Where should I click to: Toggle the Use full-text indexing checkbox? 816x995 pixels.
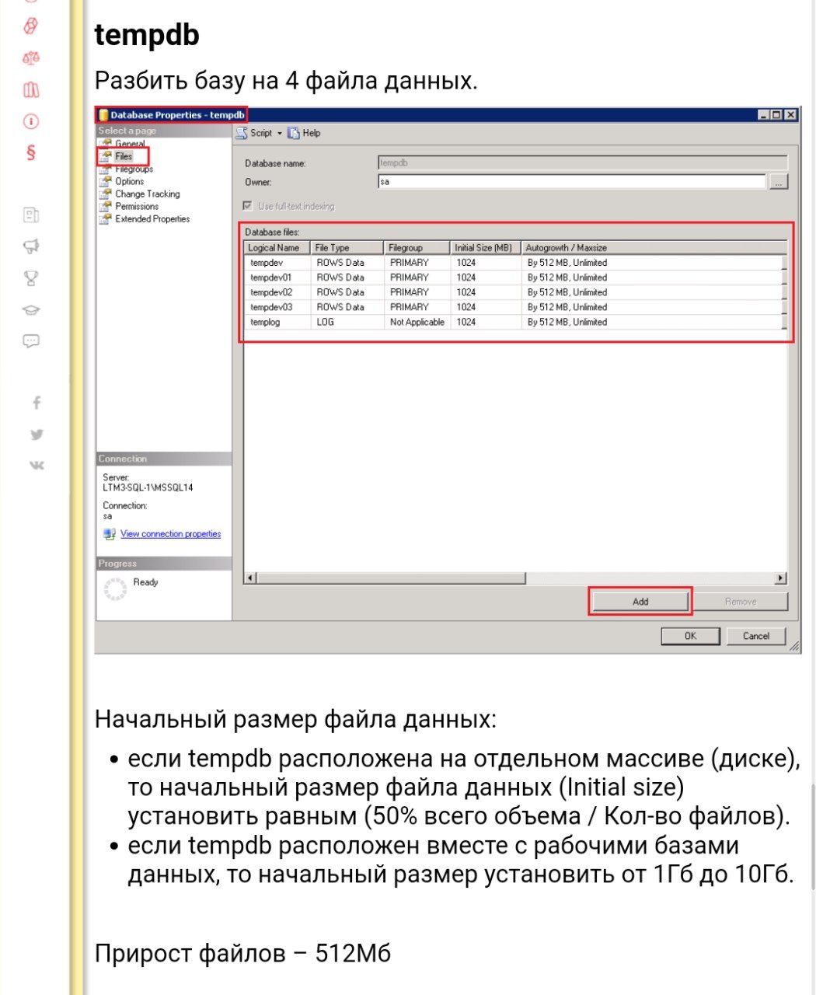pos(248,206)
